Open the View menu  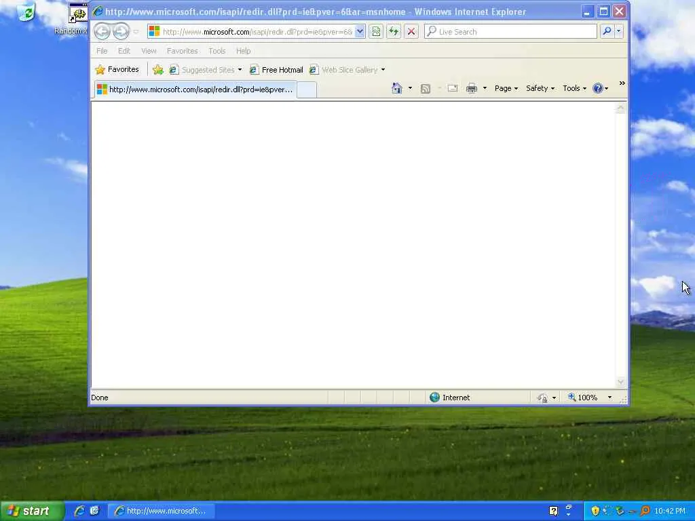pyautogui.click(x=149, y=51)
